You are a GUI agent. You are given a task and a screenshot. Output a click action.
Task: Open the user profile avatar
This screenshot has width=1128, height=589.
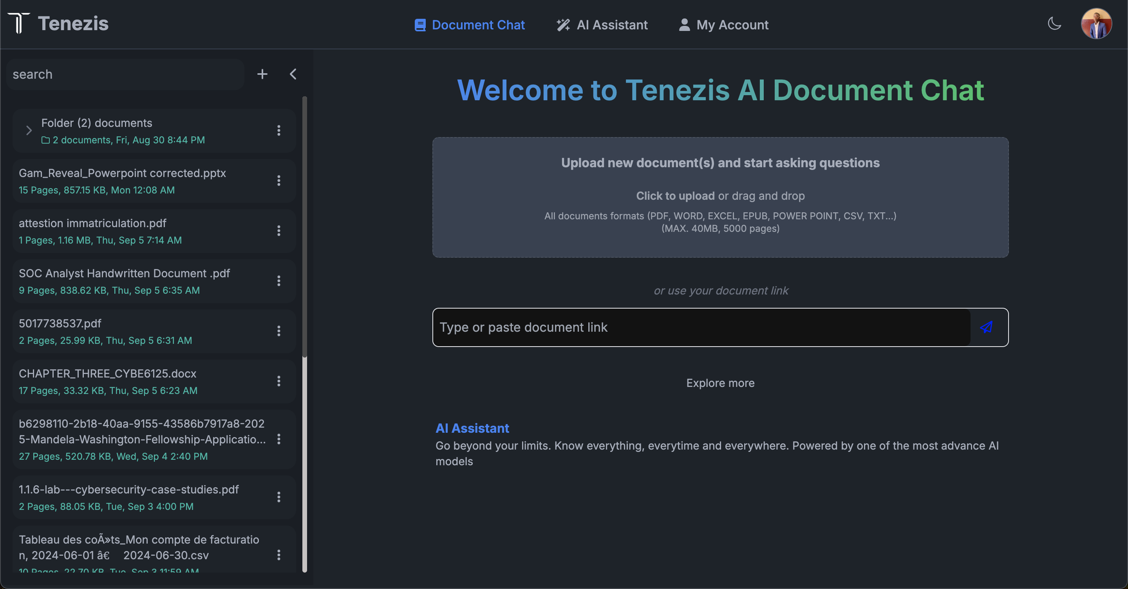click(1096, 23)
